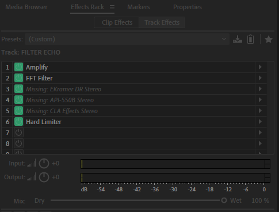Toggle power for Missing API-550B Stereo
The height and width of the screenshot is (212, 279).
coord(18,100)
